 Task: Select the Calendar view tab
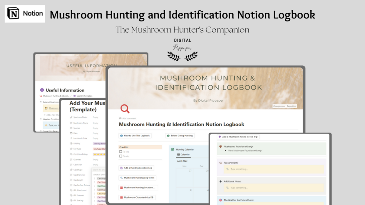point(183,155)
